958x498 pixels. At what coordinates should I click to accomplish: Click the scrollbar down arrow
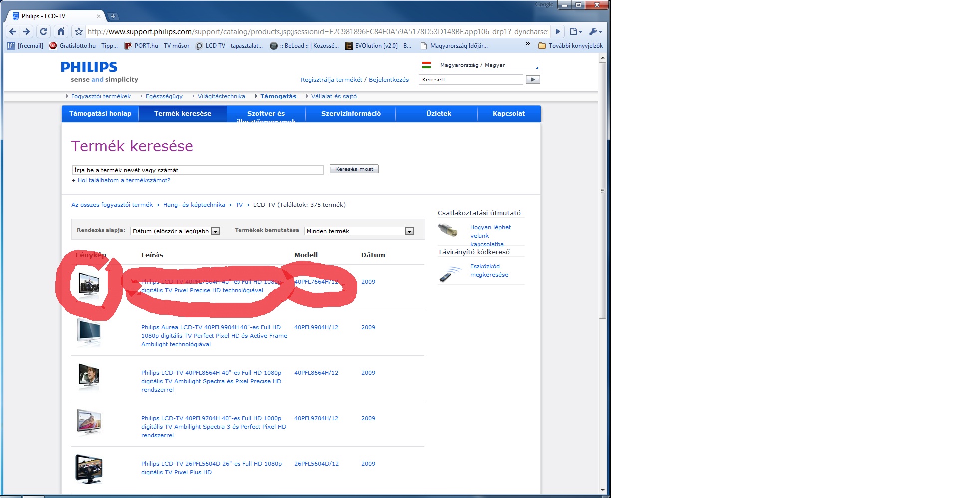[x=603, y=490]
